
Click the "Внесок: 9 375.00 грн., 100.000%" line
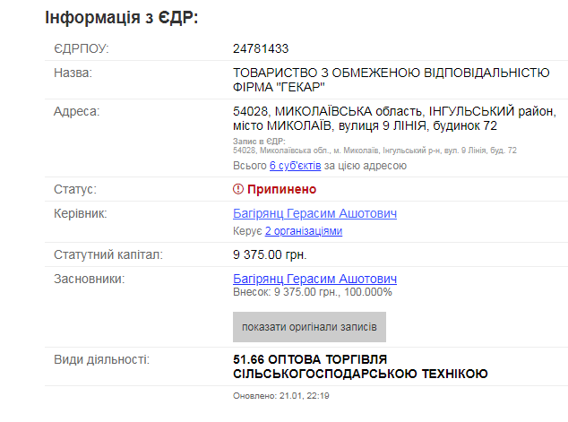point(312,292)
